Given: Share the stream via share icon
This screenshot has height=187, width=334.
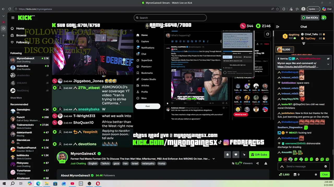Looking at the screenshot, I should pyautogui.click(x=257, y=163).
